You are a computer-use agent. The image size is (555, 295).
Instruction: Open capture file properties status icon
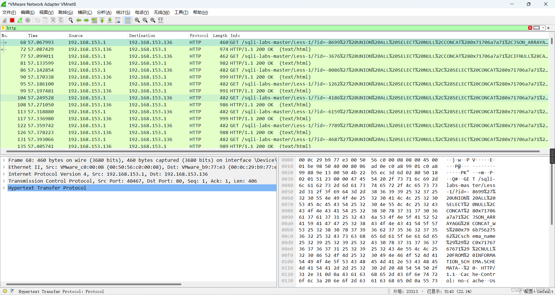point(12,291)
